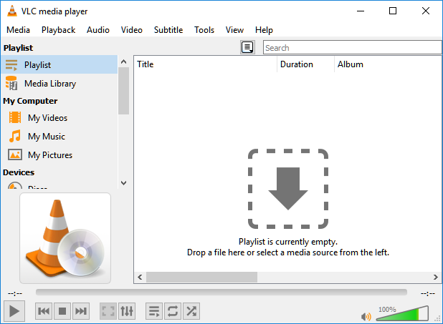
Task: Open My Pictures source
Action: [x=59, y=154]
